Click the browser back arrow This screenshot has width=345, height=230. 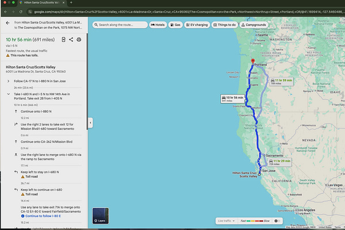click(x=6, y=12)
